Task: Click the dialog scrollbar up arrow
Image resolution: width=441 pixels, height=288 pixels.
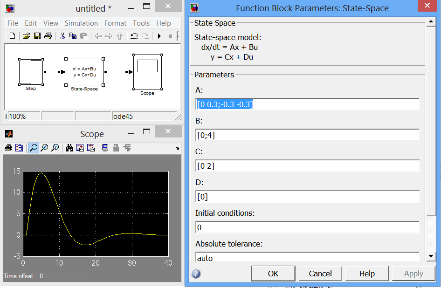Action: pyautogui.click(x=431, y=21)
